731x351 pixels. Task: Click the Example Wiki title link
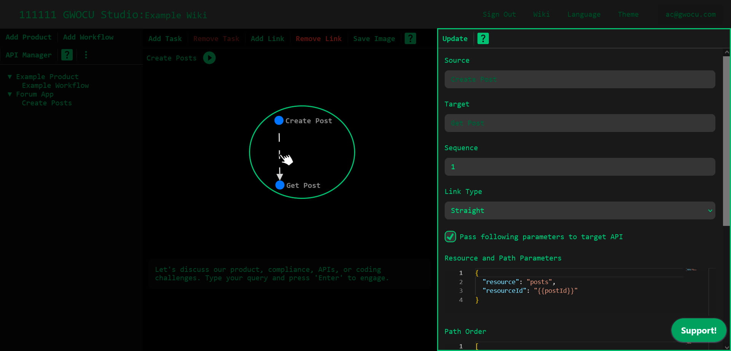[x=176, y=15]
